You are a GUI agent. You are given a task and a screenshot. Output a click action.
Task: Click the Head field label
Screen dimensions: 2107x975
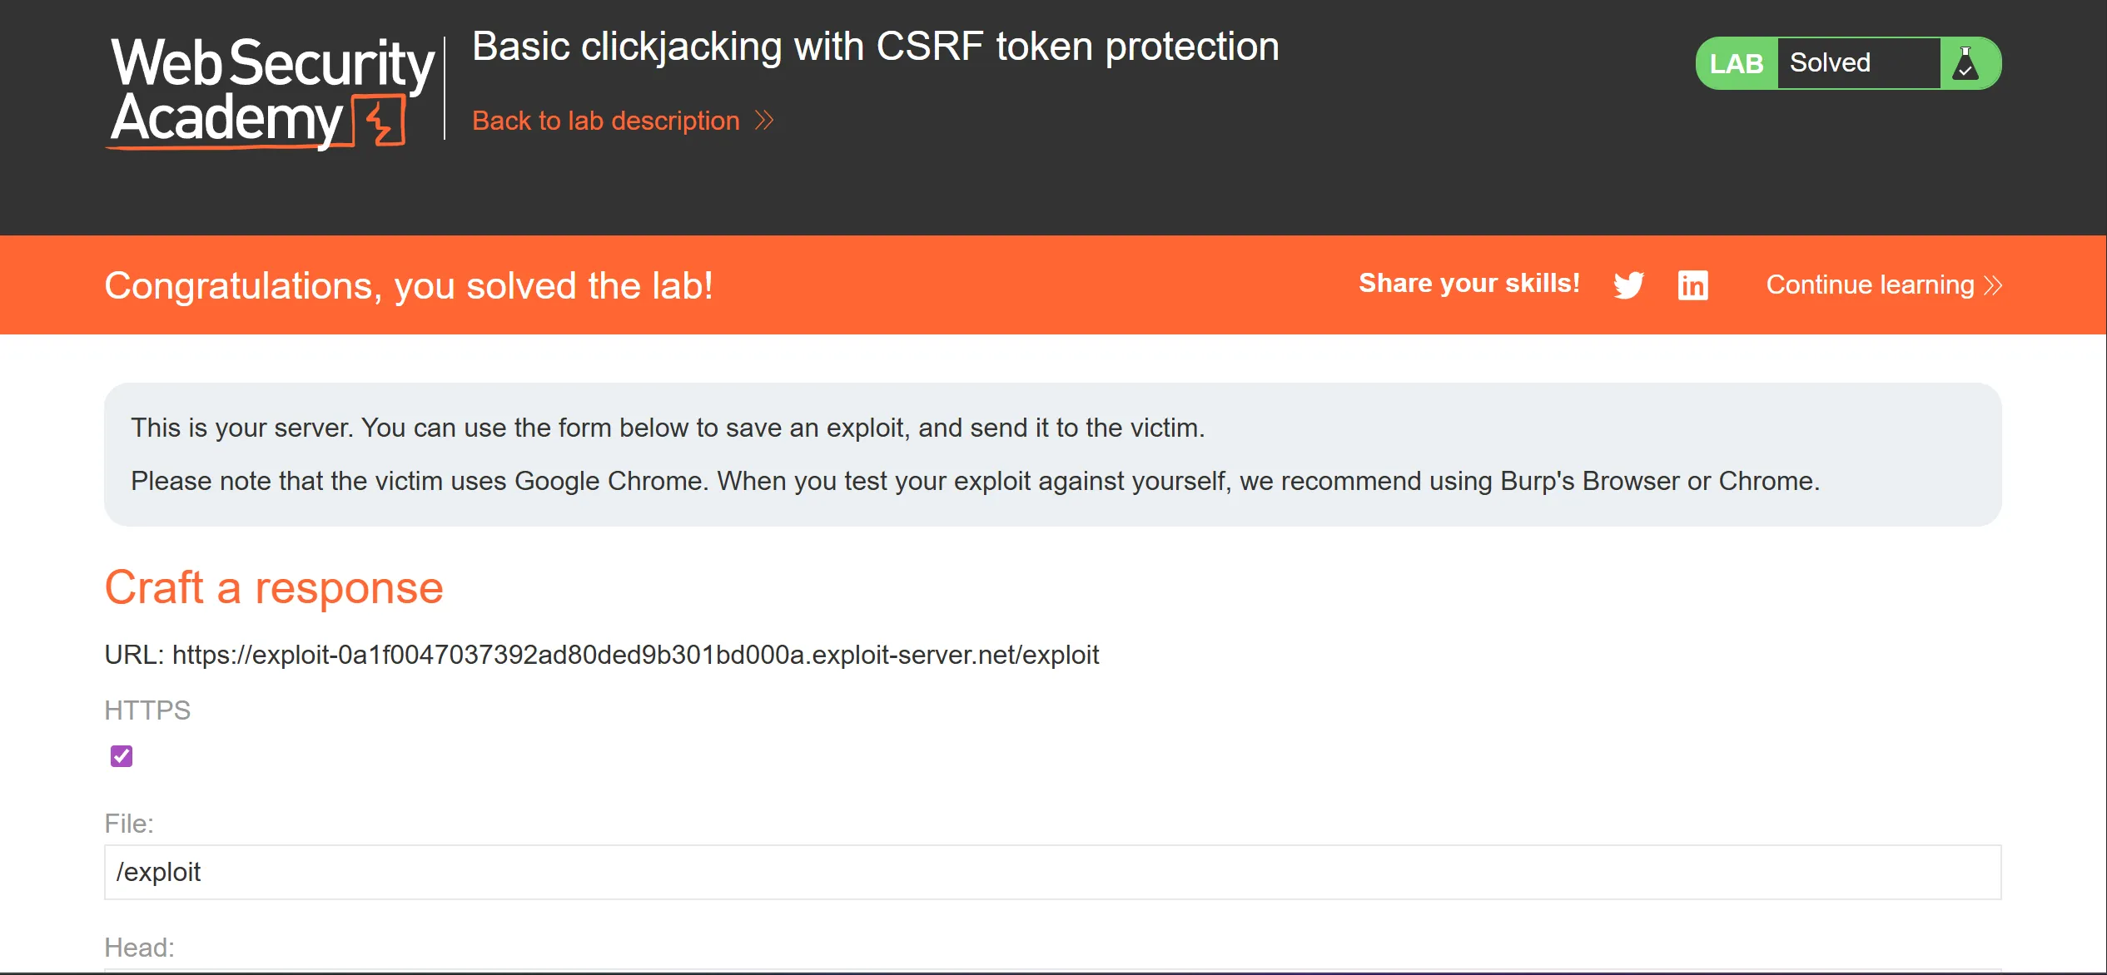point(139,947)
